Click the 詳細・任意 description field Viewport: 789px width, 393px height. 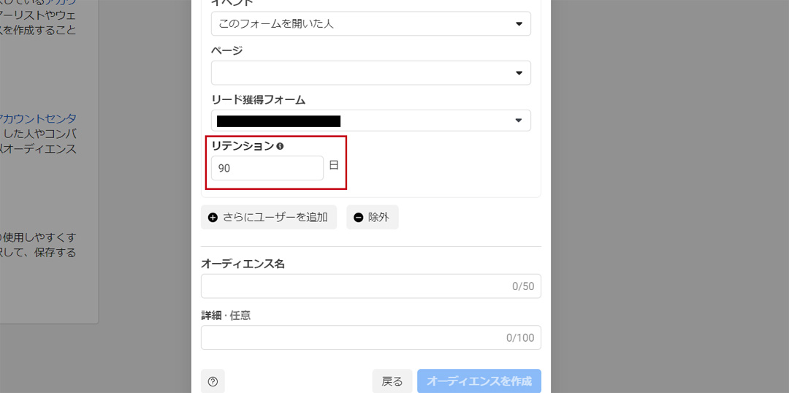click(351, 337)
